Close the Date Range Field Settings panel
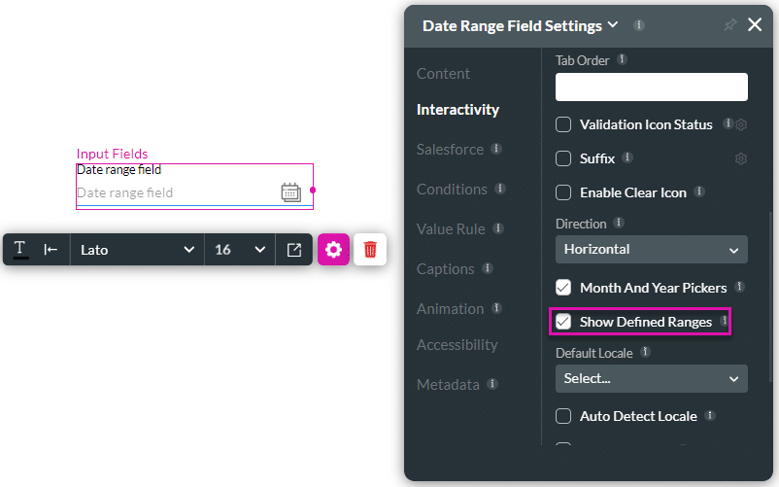The image size is (779, 487). tap(755, 25)
